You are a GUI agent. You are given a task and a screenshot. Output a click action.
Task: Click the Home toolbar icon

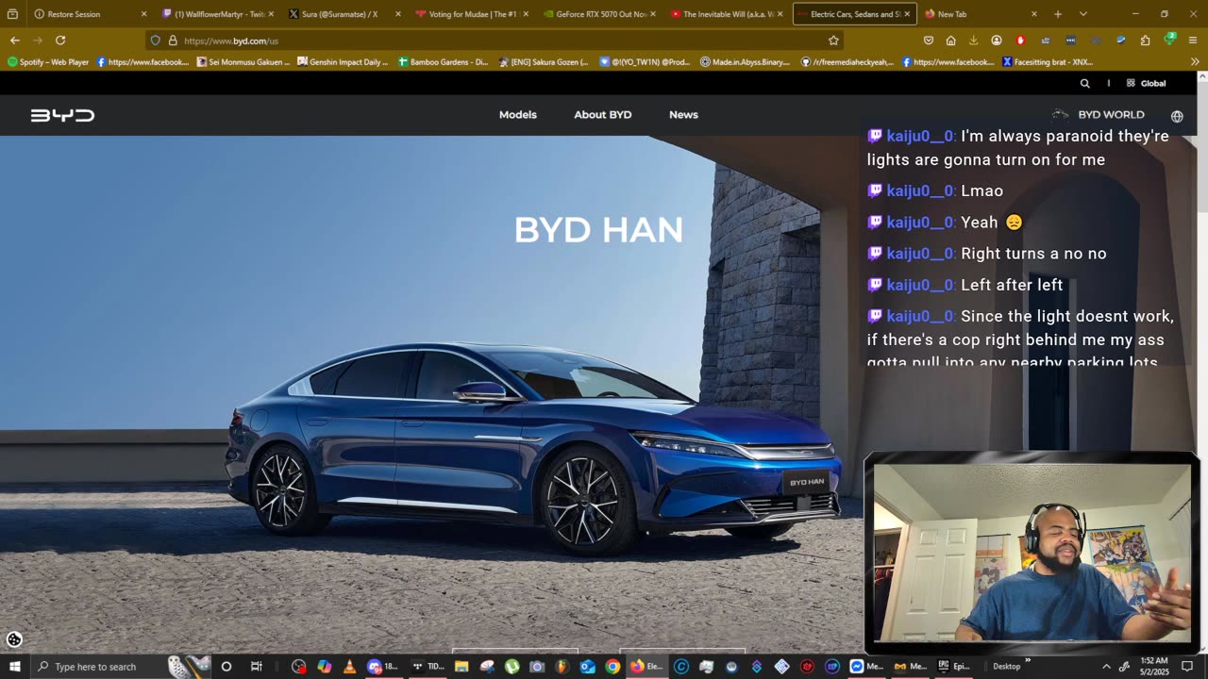point(950,41)
